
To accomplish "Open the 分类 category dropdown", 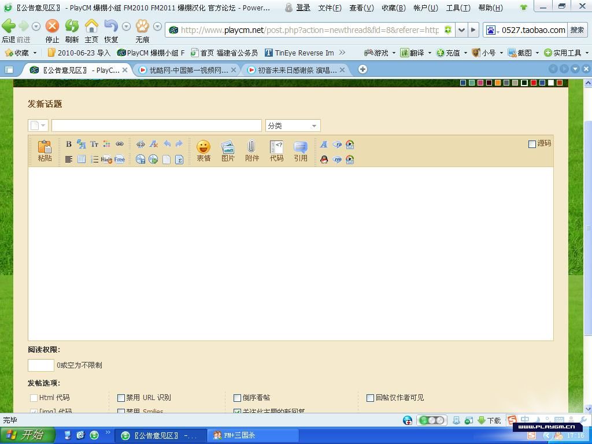I will [x=293, y=125].
